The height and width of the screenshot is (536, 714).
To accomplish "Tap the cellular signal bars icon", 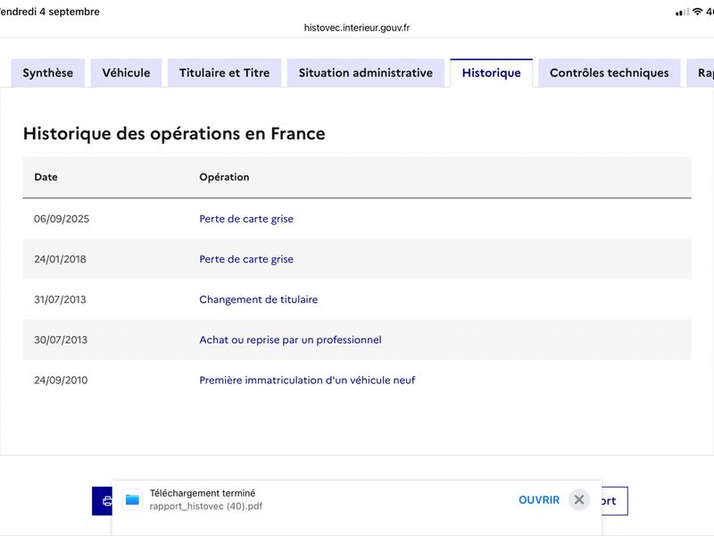I will [x=682, y=13].
